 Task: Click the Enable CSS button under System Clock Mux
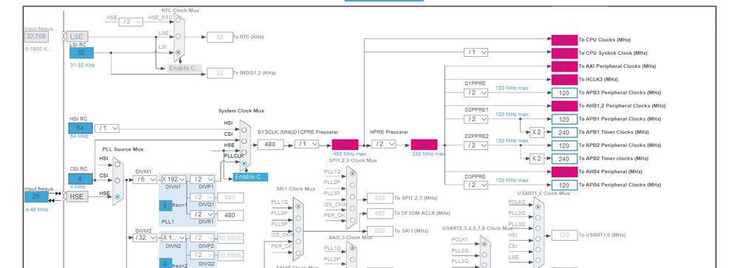pyautogui.click(x=251, y=176)
